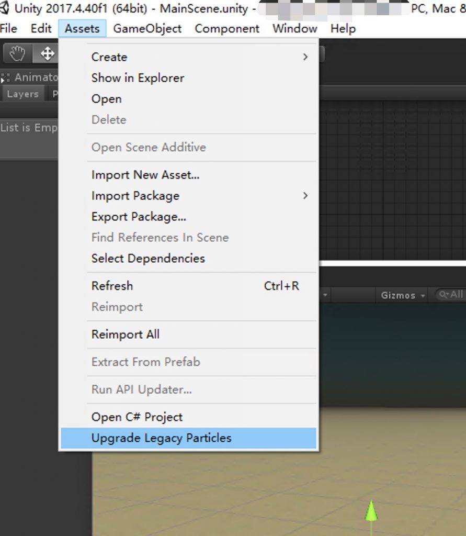Click Refresh in the Assets menu
The width and height of the screenshot is (466, 536).
click(112, 286)
